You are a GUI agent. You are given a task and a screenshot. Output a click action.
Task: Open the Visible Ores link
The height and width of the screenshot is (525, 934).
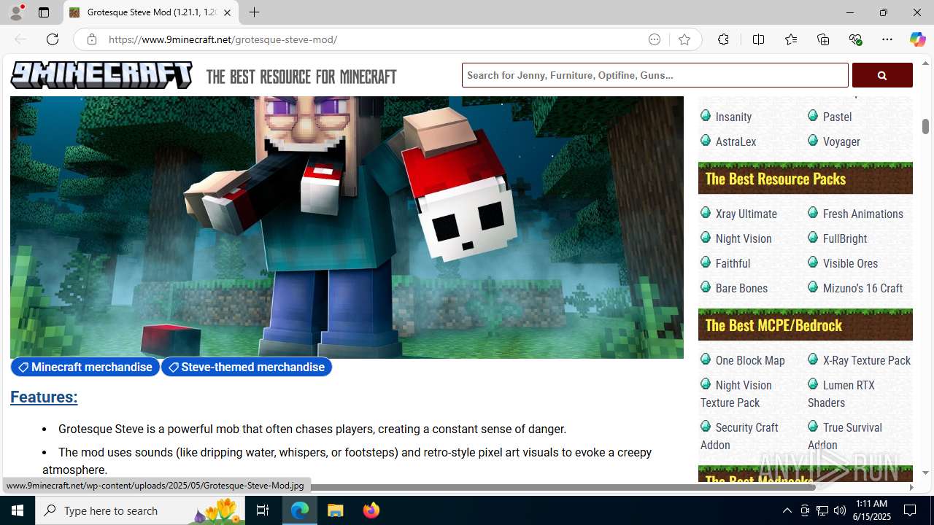850,263
